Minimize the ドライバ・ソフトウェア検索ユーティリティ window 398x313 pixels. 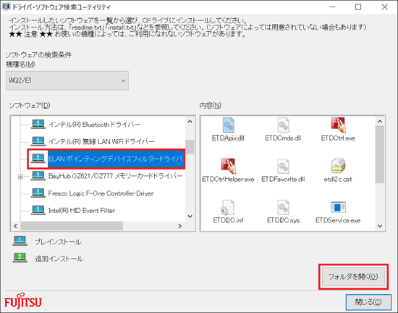tap(333, 7)
